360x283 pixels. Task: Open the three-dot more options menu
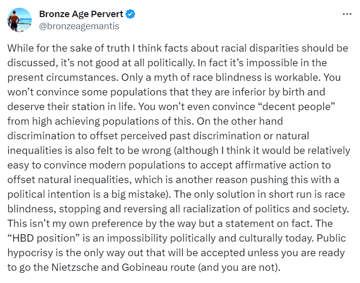pos(347,14)
